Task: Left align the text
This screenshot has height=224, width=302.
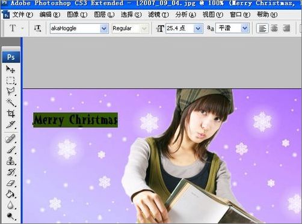Action: [x=262, y=28]
